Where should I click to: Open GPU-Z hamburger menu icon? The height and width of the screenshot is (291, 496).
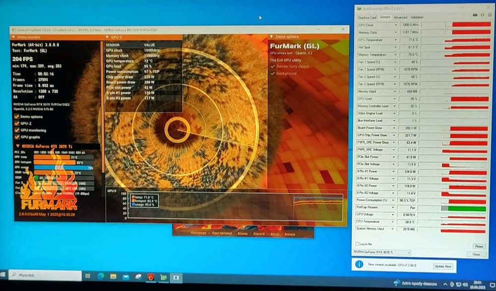coord(490,15)
